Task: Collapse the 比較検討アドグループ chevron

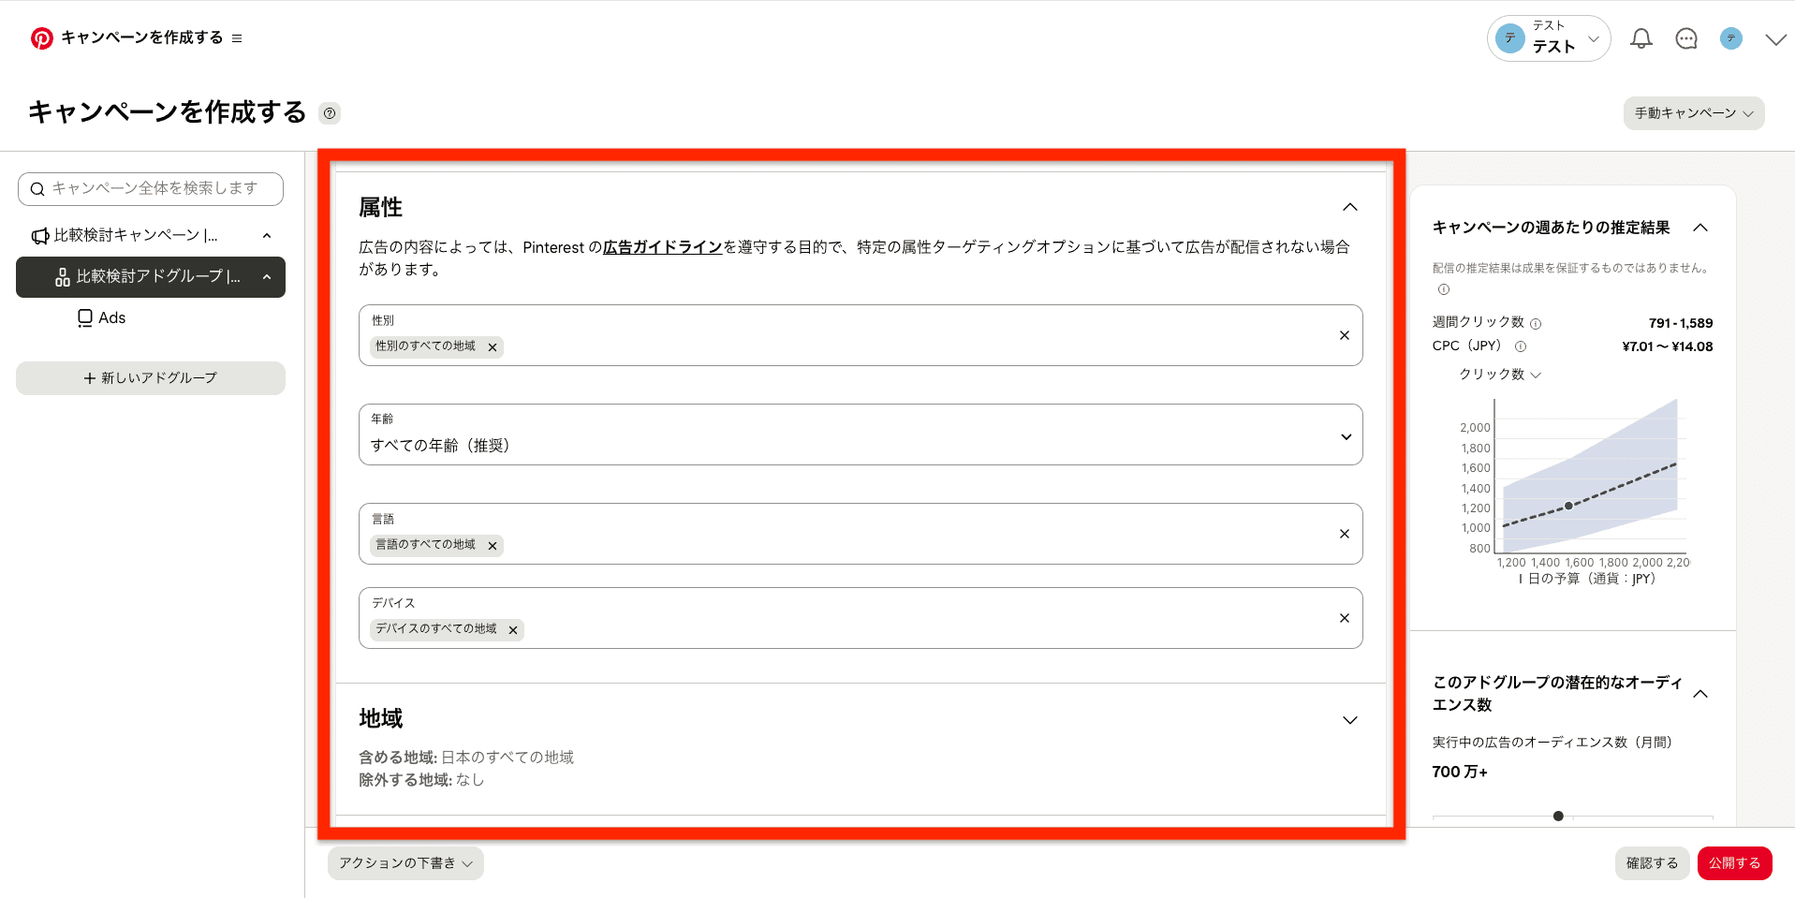Action: coord(267,277)
